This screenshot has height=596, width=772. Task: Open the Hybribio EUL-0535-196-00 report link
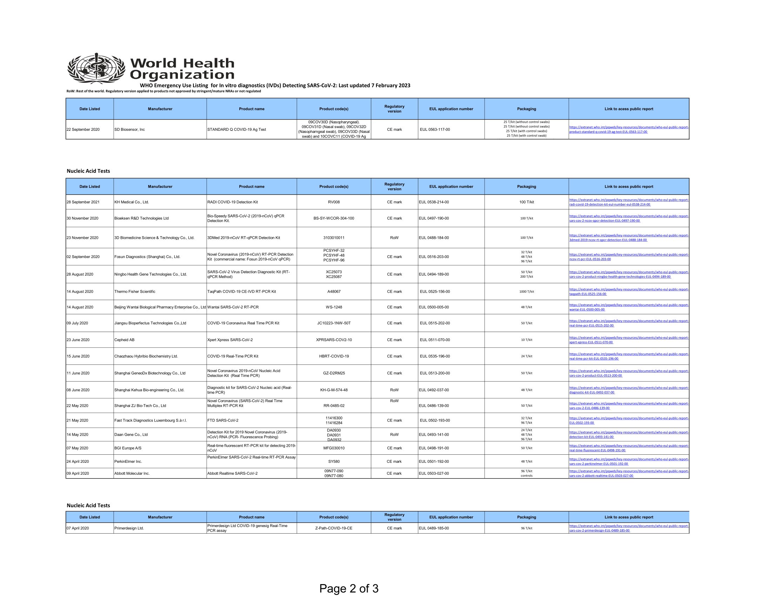tap(629, 356)
